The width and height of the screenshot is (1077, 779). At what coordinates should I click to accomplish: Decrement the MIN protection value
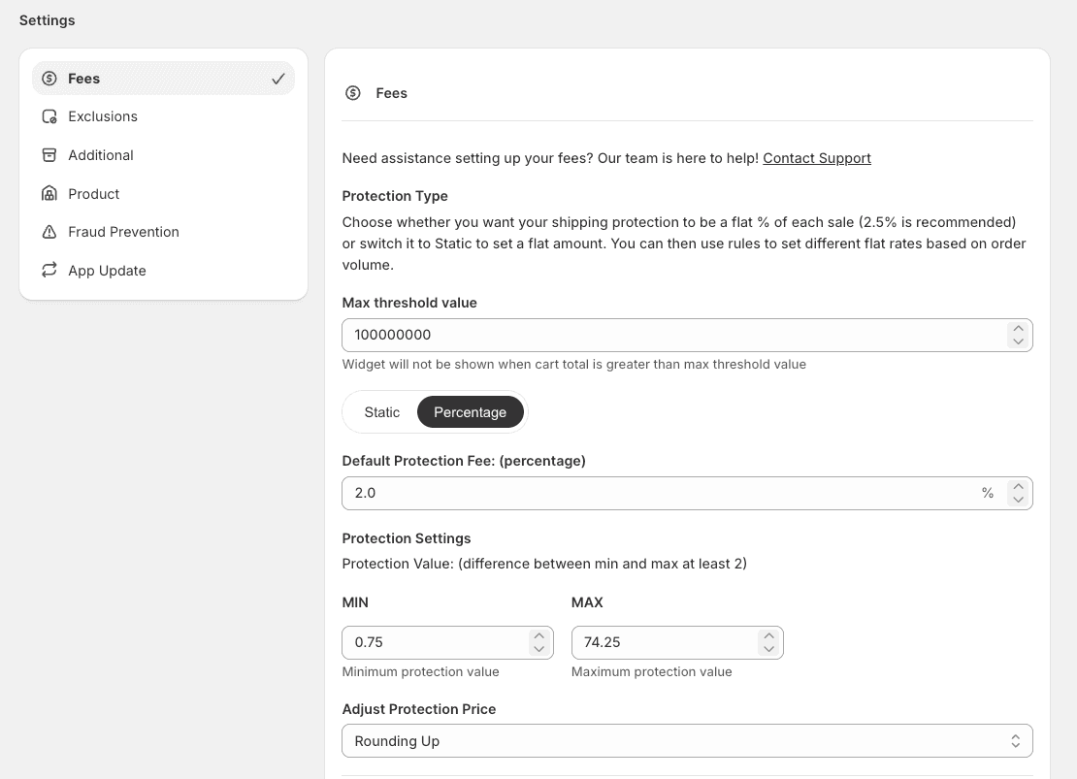pyautogui.click(x=539, y=649)
